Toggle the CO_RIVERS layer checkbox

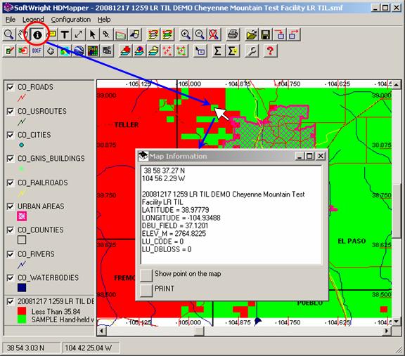[10, 254]
